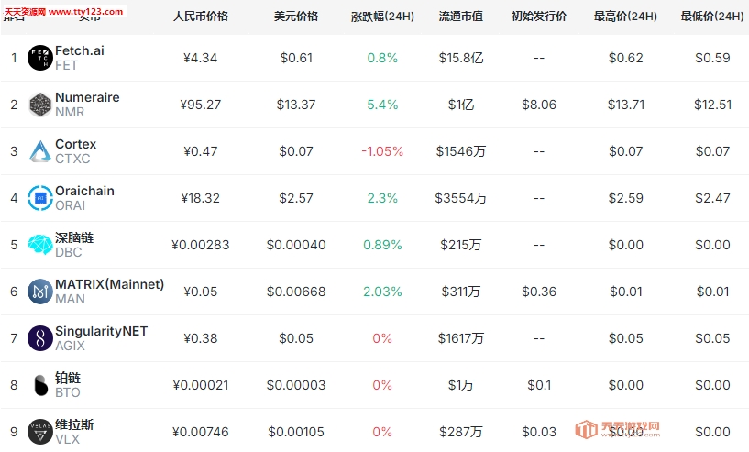
Task: Sort by 最低价(24H) column header
Action: click(x=712, y=17)
